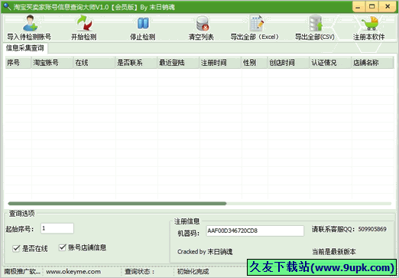Image resolution: width=399 pixels, height=278 pixels.
Task: Click the 性别 column header
Action: pos(255,63)
